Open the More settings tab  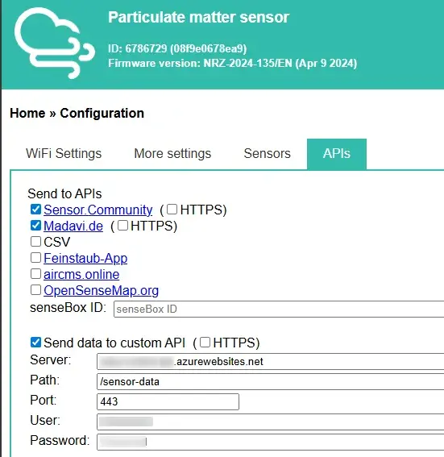(172, 154)
